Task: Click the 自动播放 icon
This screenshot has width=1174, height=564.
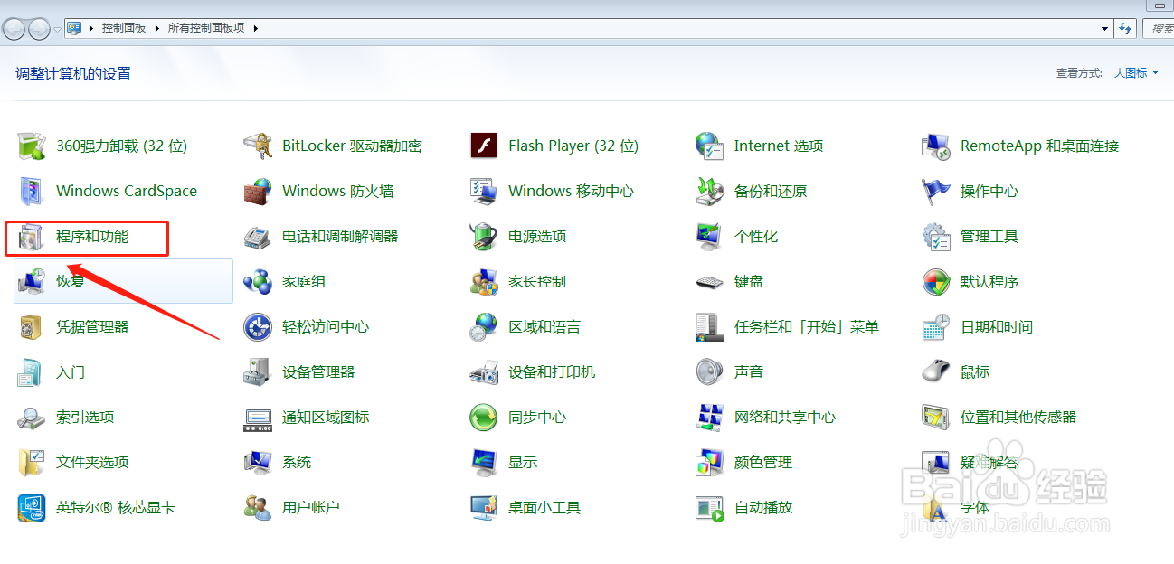Action: click(x=710, y=507)
